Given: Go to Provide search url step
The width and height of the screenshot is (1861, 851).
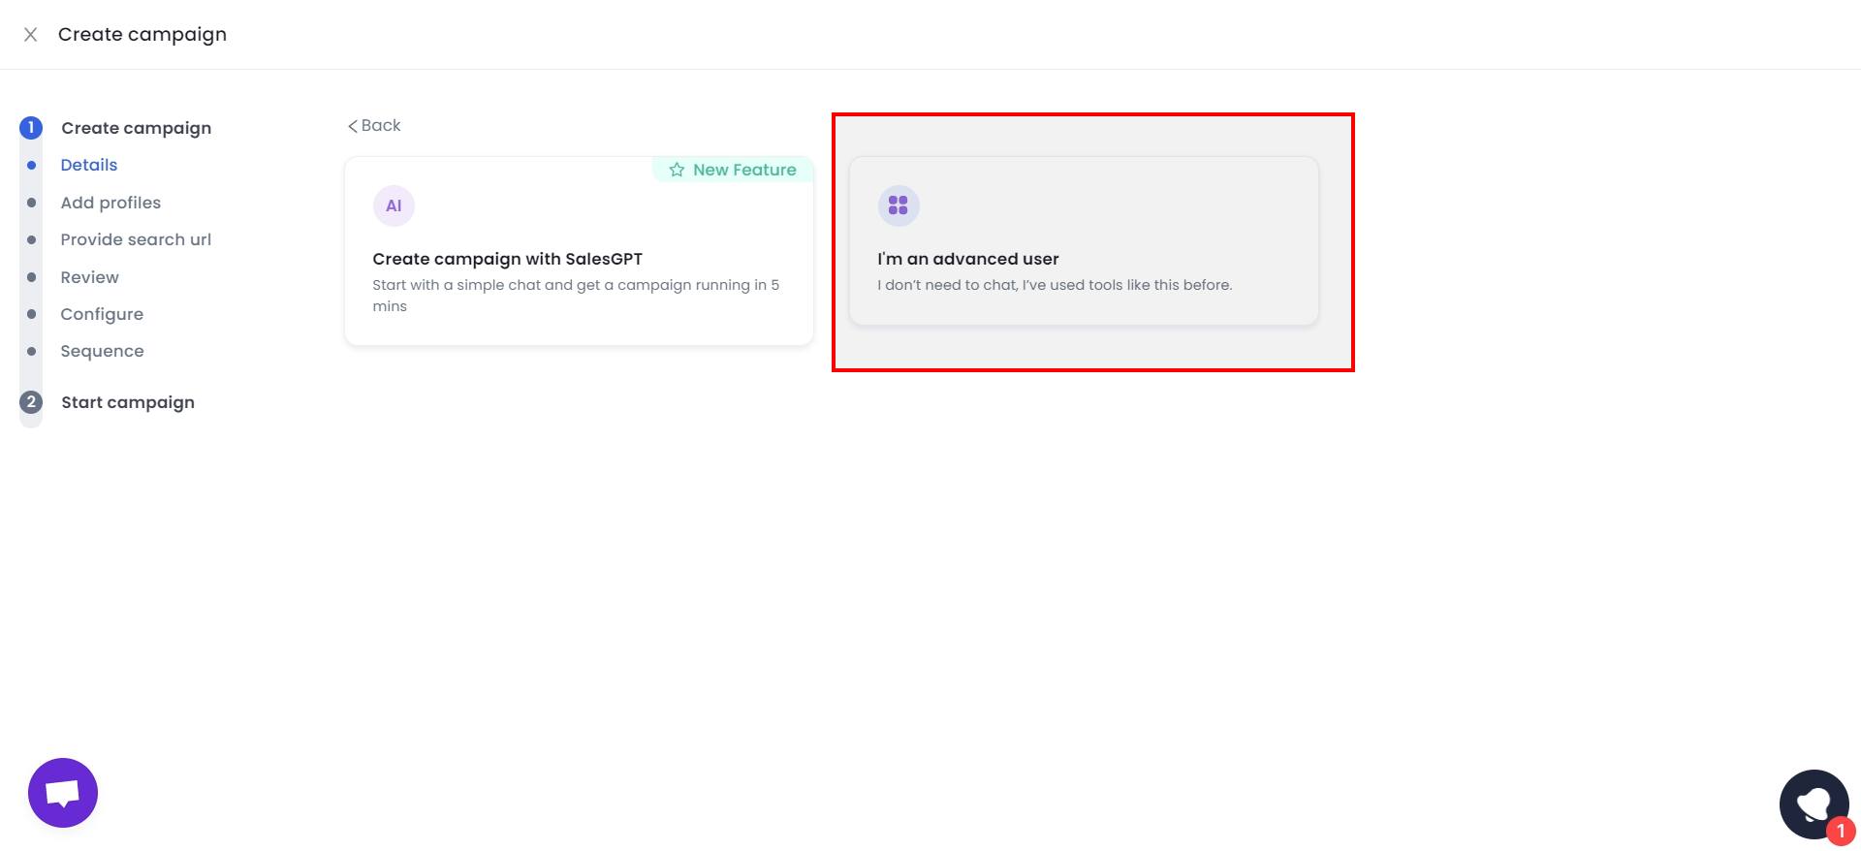Looking at the screenshot, I should [136, 239].
